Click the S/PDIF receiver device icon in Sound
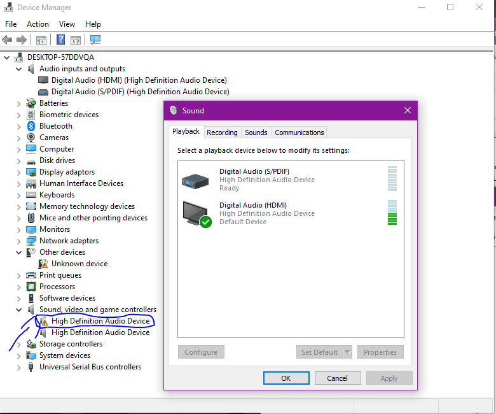The height and width of the screenshot is (414, 496). [x=195, y=181]
